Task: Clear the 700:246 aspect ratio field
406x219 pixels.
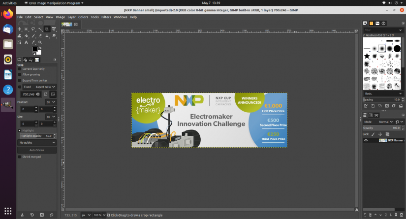Action: click(x=38, y=94)
